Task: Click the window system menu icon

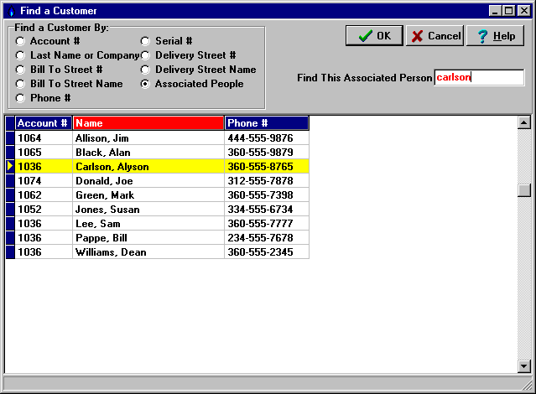Action: (x=10, y=11)
